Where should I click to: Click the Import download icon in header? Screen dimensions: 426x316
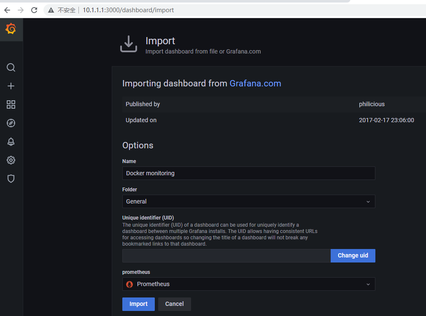[x=129, y=44]
